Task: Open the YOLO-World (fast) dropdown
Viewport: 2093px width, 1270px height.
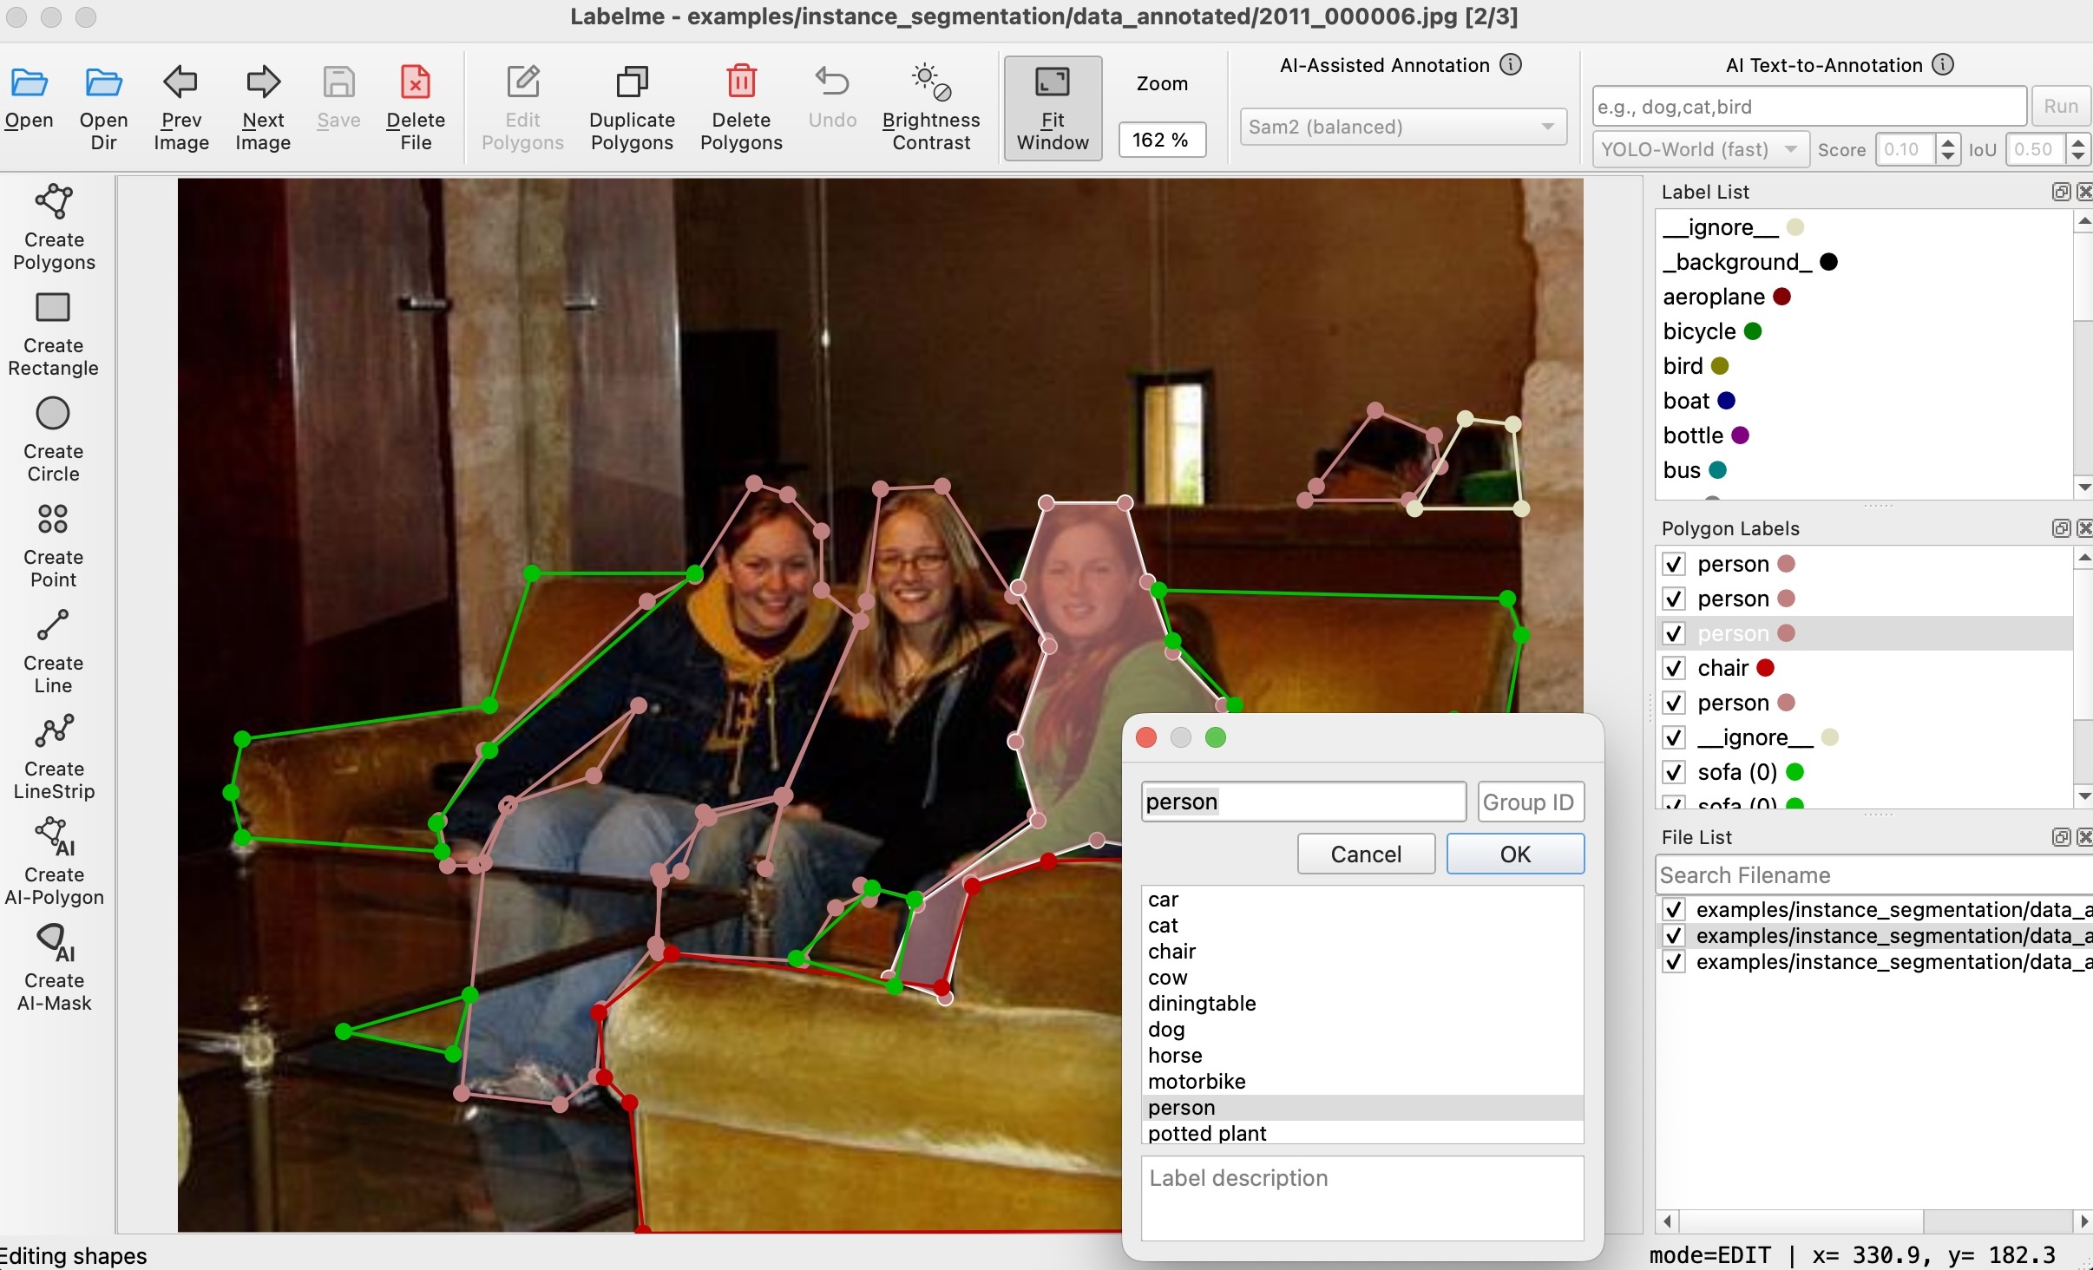Action: (1699, 149)
